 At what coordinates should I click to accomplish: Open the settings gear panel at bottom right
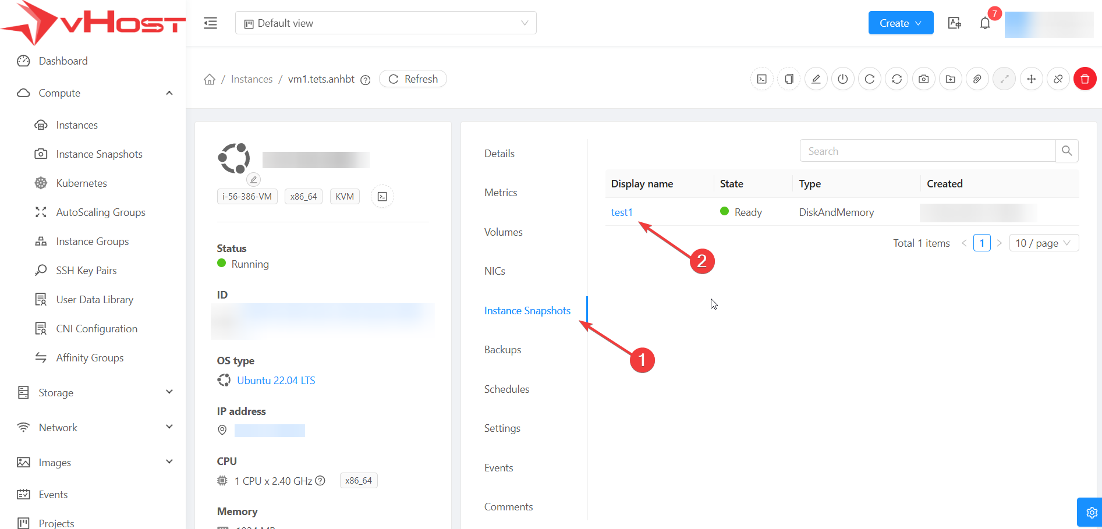pos(1091,512)
